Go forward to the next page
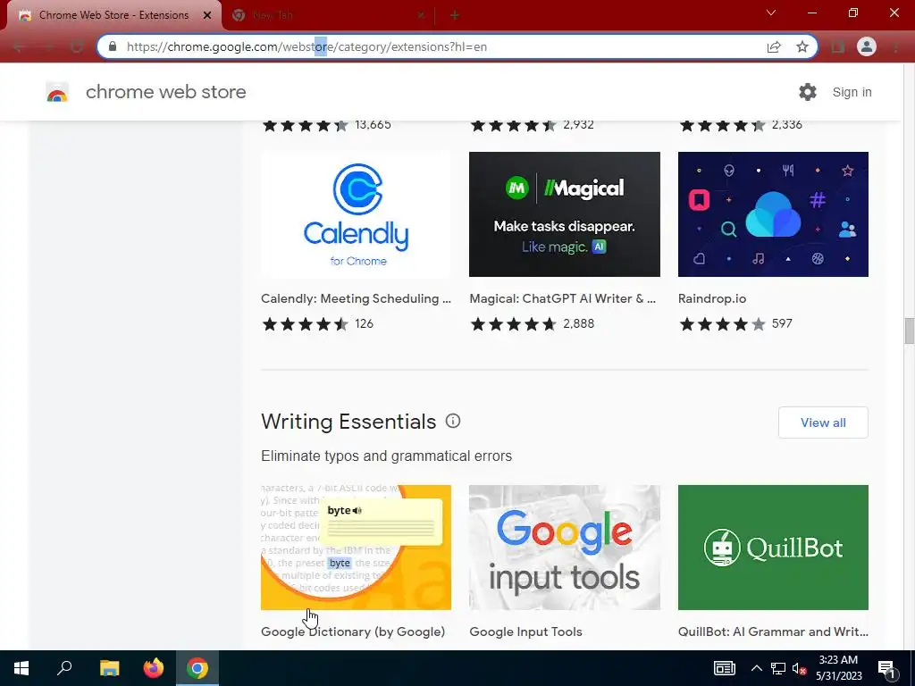This screenshot has height=686, width=915. tap(48, 46)
